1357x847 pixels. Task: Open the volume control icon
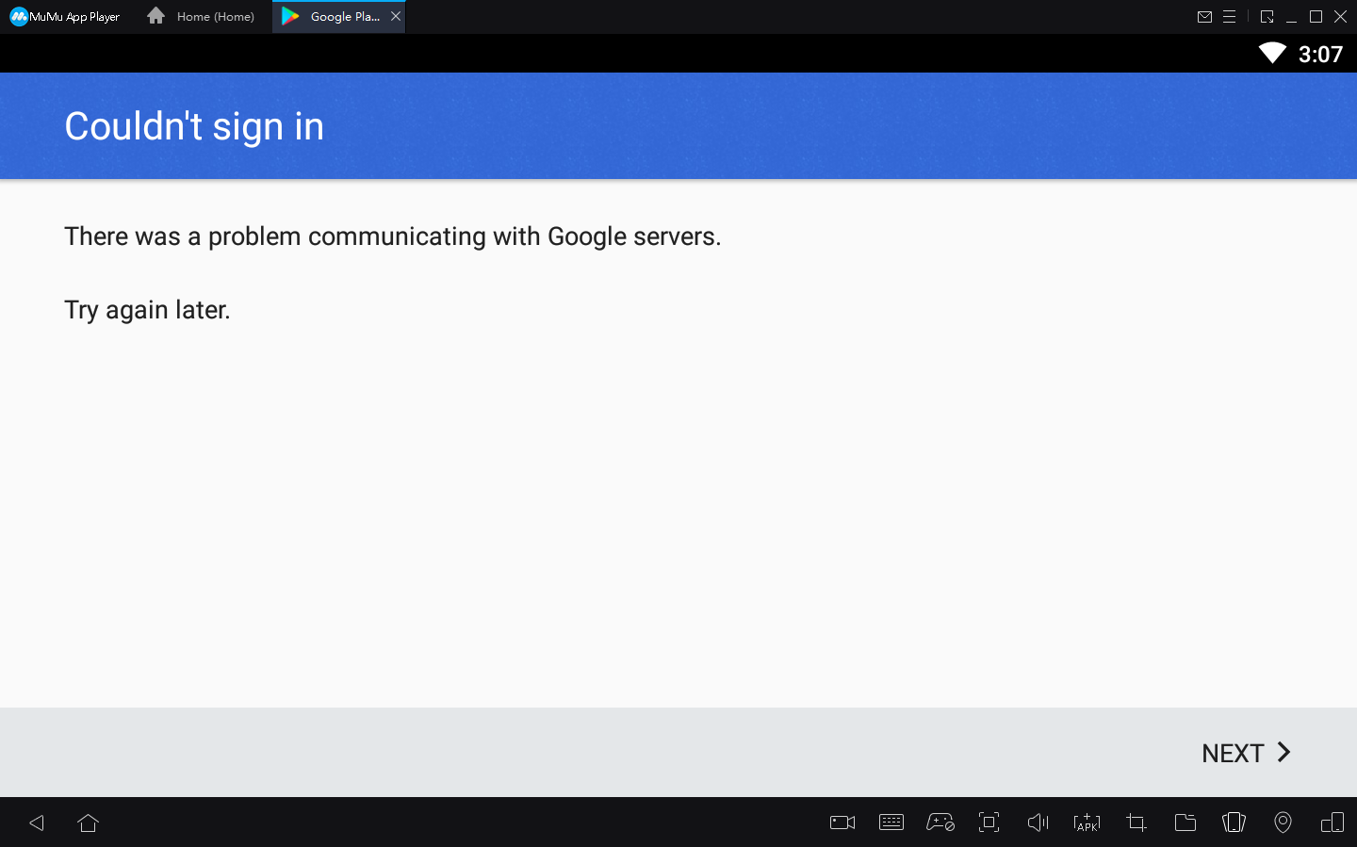point(1038,823)
